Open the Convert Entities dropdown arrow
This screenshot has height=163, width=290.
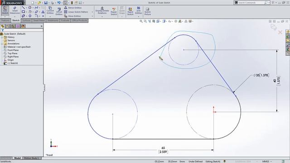(50, 17)
